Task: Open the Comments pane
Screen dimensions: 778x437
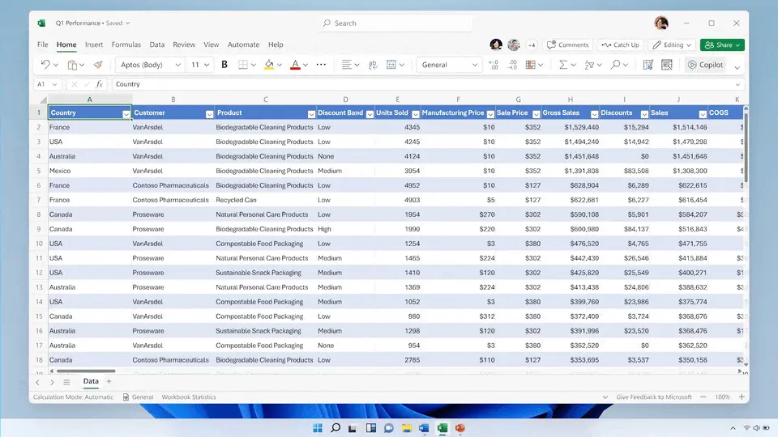Action: [567, 45]
